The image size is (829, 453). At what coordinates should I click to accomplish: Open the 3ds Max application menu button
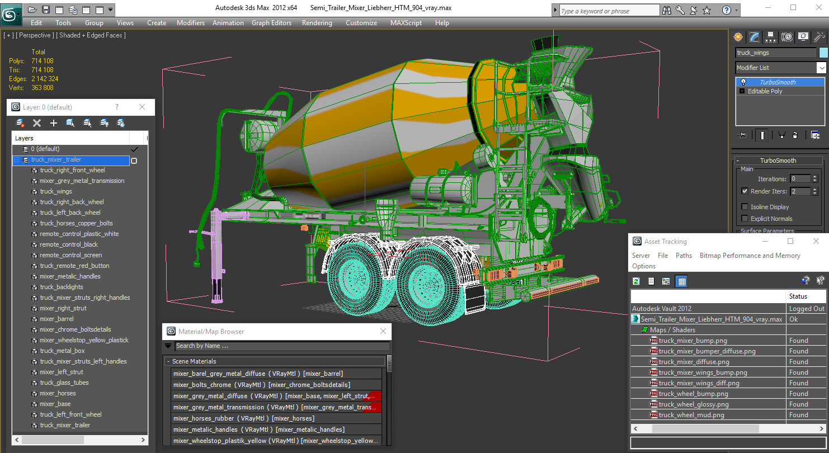[x=11, y=13]
